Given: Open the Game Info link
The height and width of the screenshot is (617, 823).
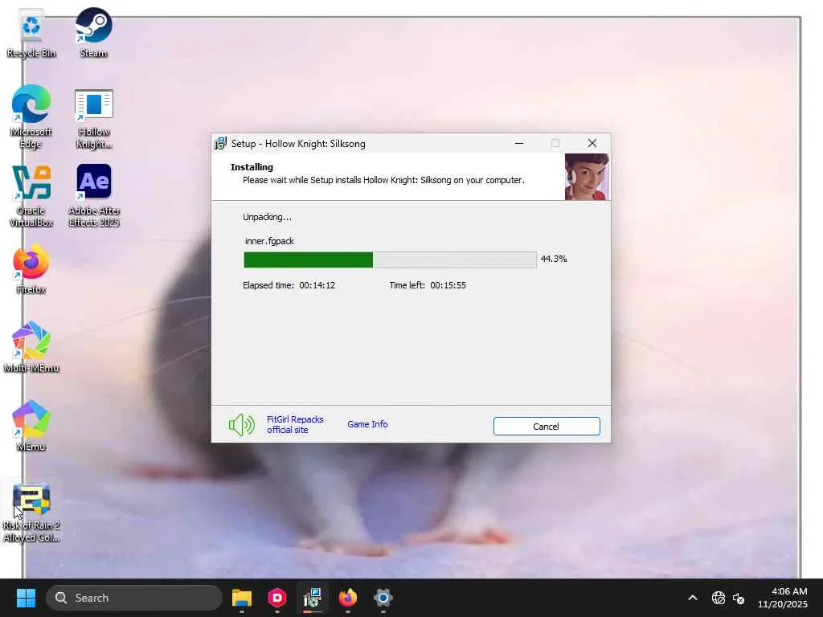Looking at the screenshot, I should (x=367, y=424).
